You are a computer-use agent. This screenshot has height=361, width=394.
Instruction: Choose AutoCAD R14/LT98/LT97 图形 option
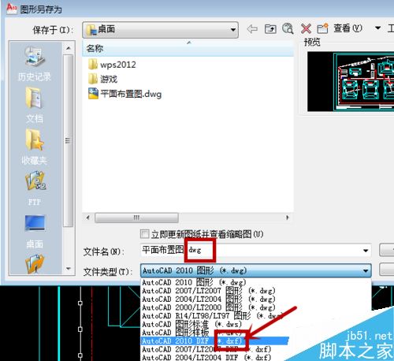click(x=212, y=316)
